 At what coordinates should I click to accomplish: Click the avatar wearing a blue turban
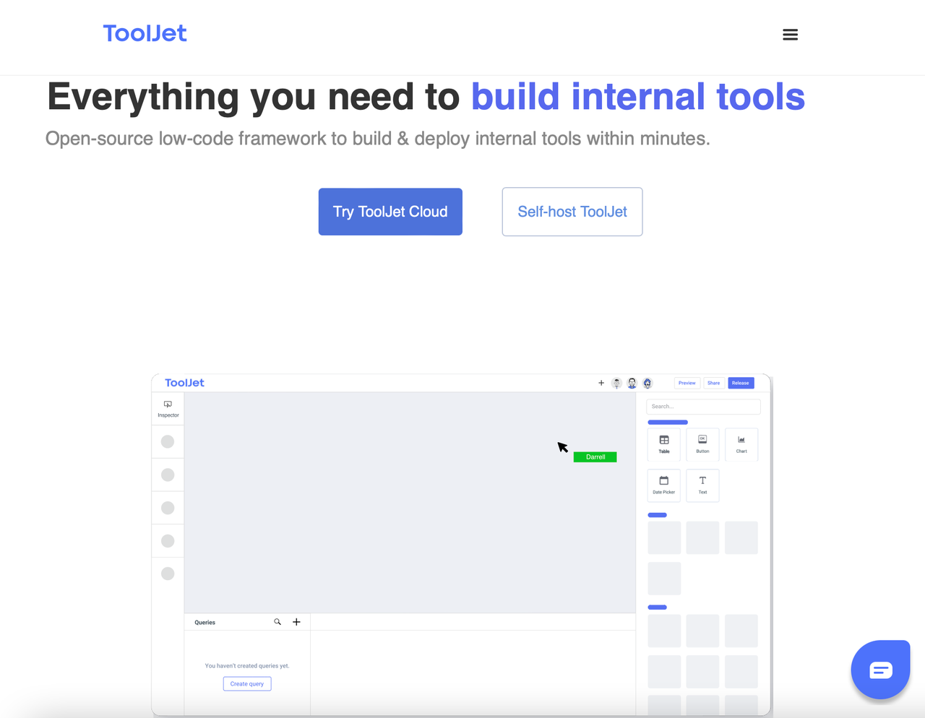647,383
